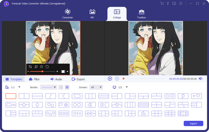Switch to the Collage tab
Image resolution: width=209 pixels, height=132 pixels.
pos(117,14)
